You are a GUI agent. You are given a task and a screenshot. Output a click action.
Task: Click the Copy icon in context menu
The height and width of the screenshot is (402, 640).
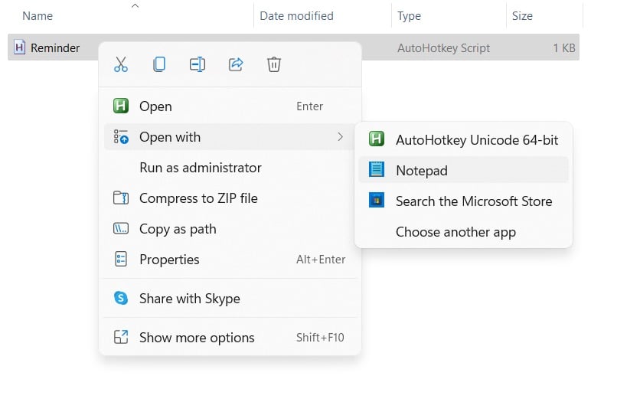tap(159, 64)
